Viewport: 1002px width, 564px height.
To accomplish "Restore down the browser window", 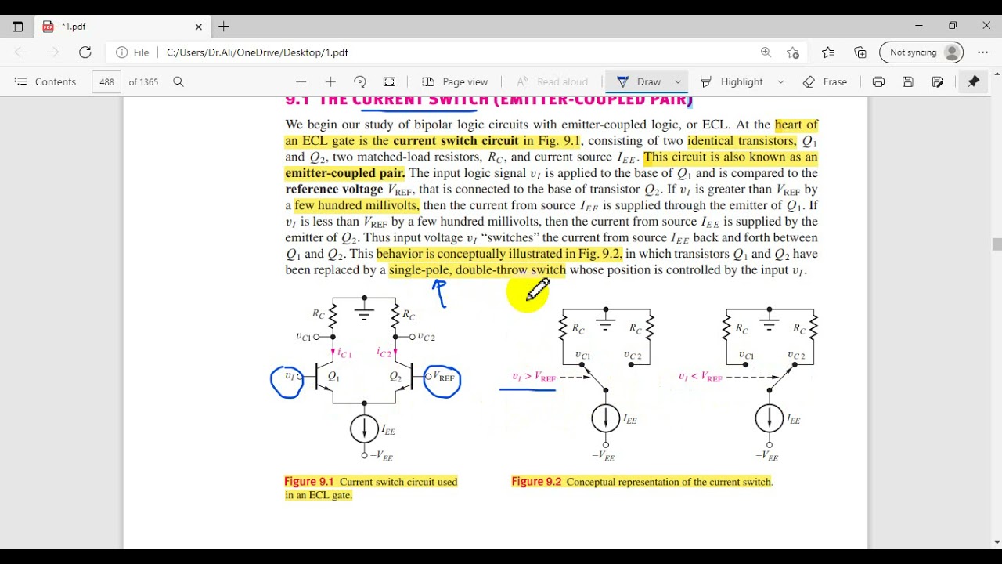I will click(953, 26).
